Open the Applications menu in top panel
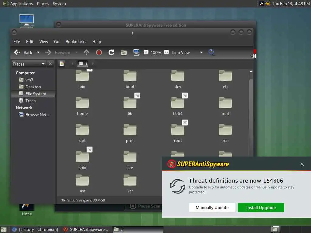Image resolution: width=311 pixels, height=233 pixels. (18, 4)
